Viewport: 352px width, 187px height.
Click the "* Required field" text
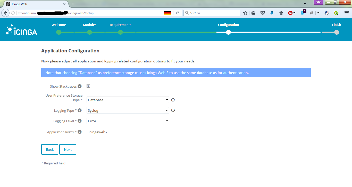click(x=53, y=163)
